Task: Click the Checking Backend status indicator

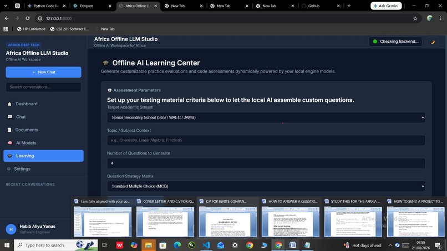Action: [395, 42]
